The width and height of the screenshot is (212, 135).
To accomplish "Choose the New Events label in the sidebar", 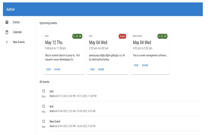I will click(x=19, y=42).
